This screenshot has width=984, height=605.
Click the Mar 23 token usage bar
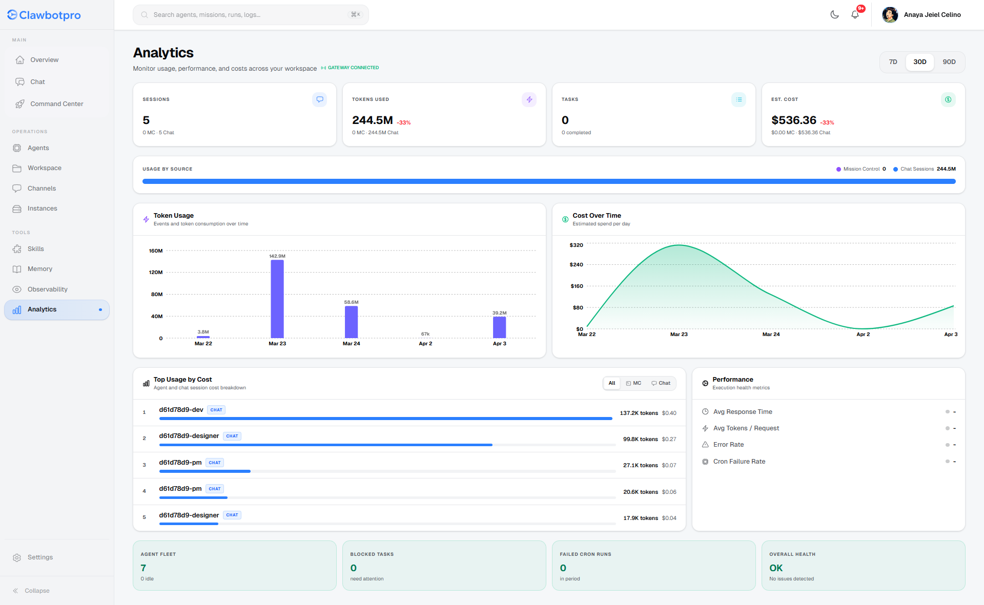click(x=277, y=299)
